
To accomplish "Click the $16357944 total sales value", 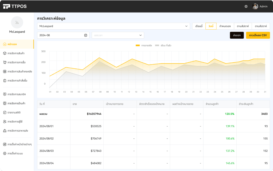I will pos(94,114).
